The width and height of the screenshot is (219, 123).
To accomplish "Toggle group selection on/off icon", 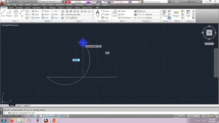I will point(169,18).
